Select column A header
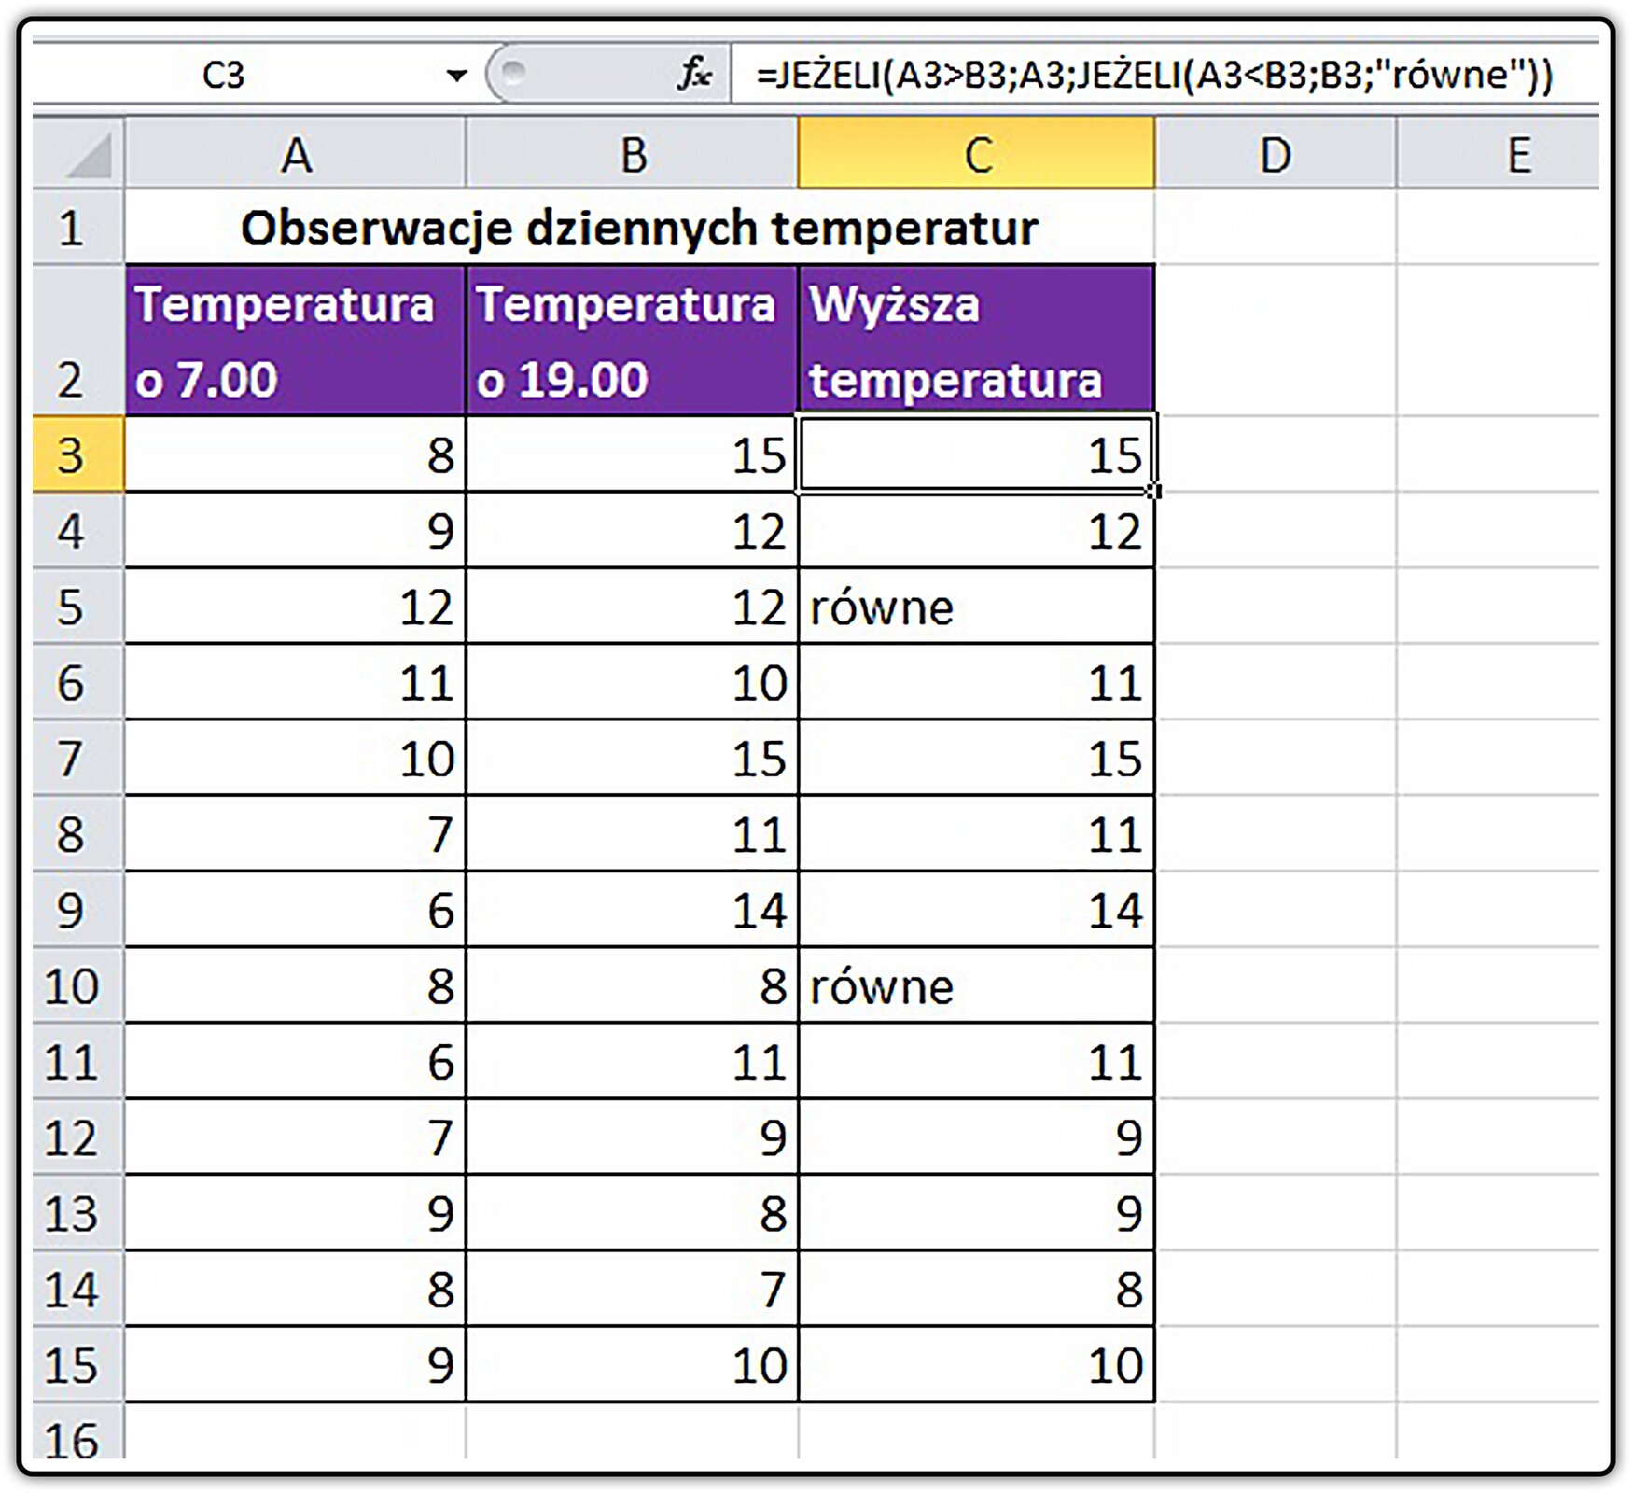This screenshot has height=1493, width=1632. [x=296, y=153]
